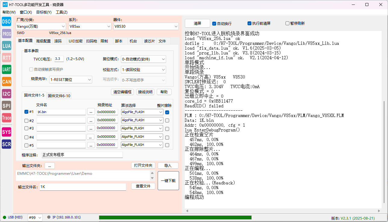Open the I2C sidebar tool
This screenshot has height=222, width=388.
(6, 94)
